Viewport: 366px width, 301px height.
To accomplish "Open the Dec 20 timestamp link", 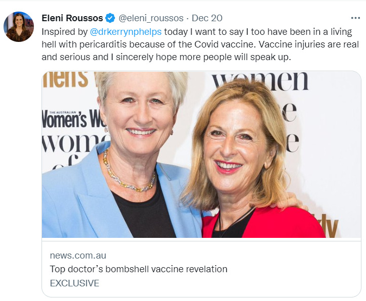I will click(x=207, y=18).
